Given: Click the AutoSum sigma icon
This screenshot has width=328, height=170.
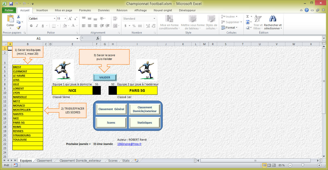Looking at the screenshot, I should click(x=248, y=17).
